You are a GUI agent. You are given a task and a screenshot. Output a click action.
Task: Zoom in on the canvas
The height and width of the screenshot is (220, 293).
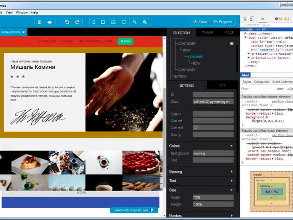click(145, 22)
